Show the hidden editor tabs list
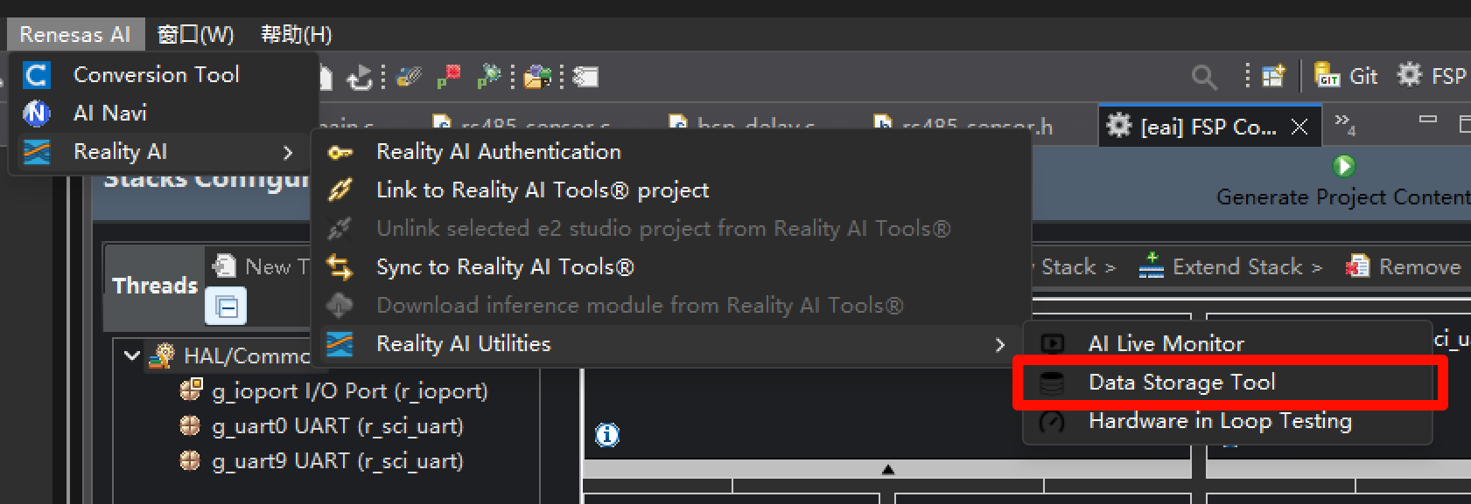 (x=1345, y=124)
